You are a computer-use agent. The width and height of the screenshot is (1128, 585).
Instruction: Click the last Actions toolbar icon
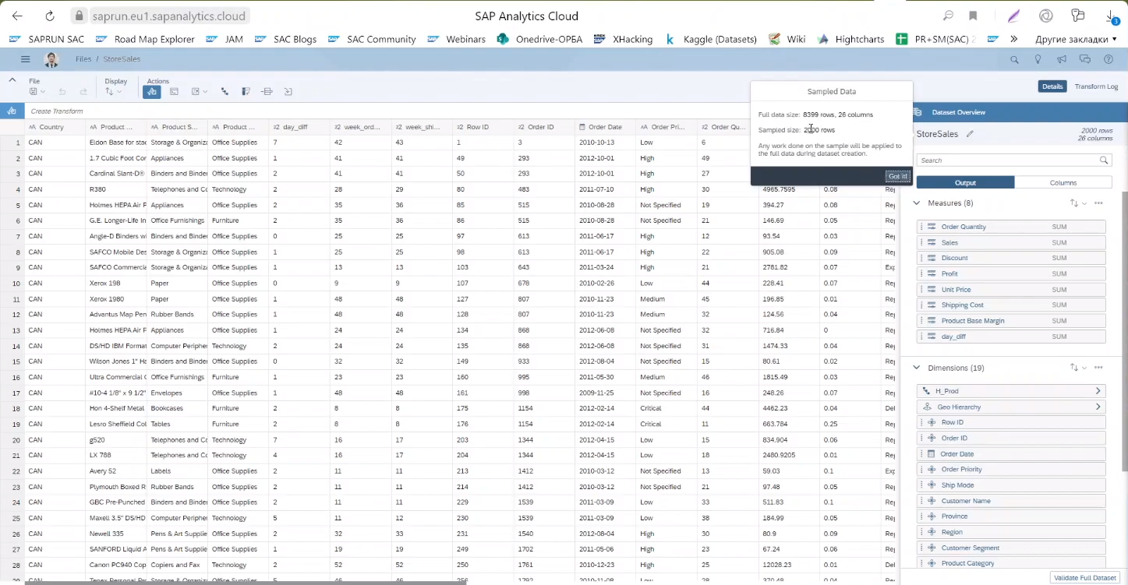[288, 92]
